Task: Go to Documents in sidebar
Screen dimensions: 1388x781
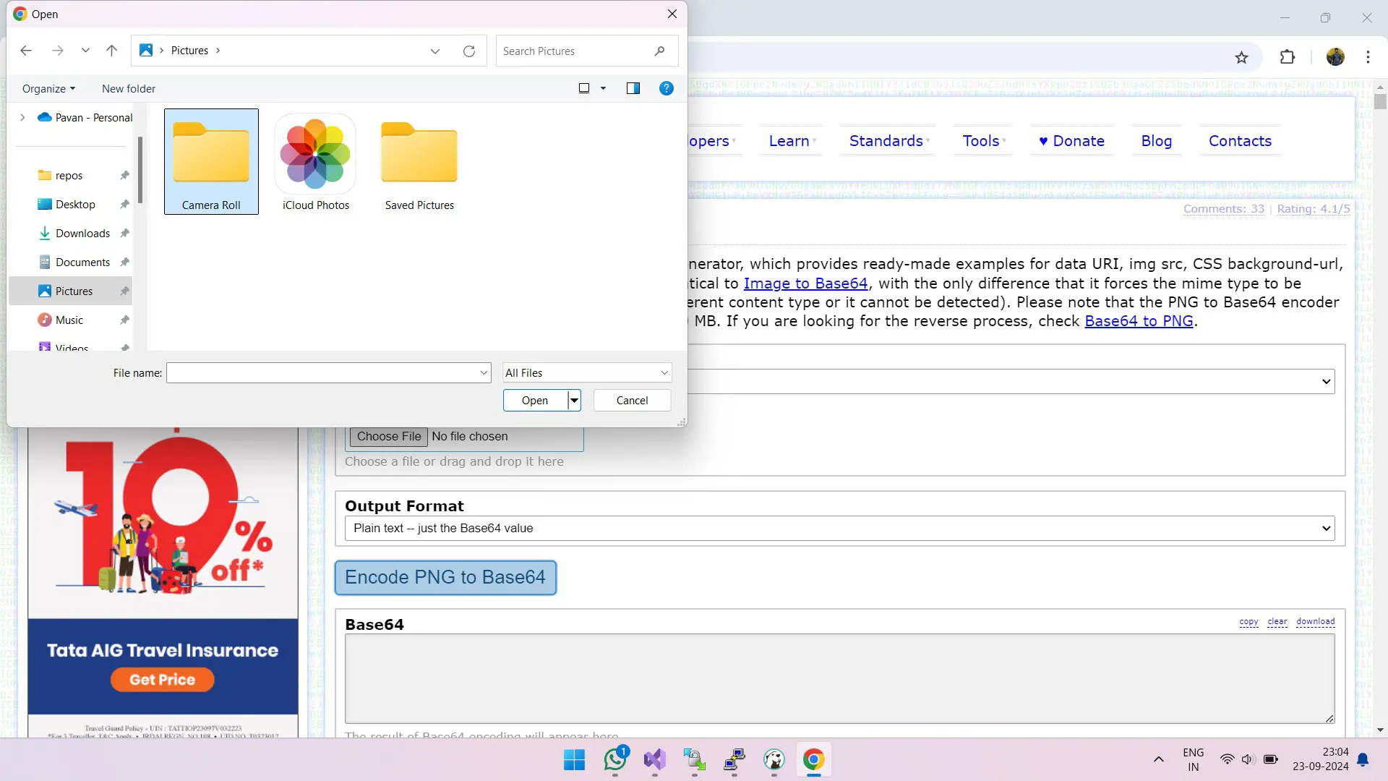Action: [82, 262]
